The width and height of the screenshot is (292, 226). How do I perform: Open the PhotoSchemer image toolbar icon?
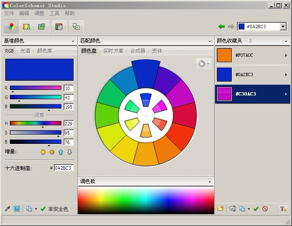pyautogui.click(x=42, y=27)
